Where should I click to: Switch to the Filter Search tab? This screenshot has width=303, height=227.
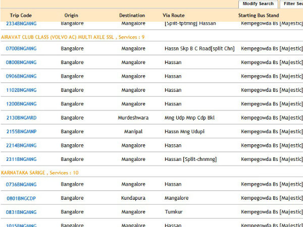click(292, 4)
